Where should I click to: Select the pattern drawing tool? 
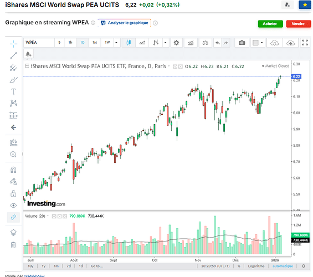13,103
